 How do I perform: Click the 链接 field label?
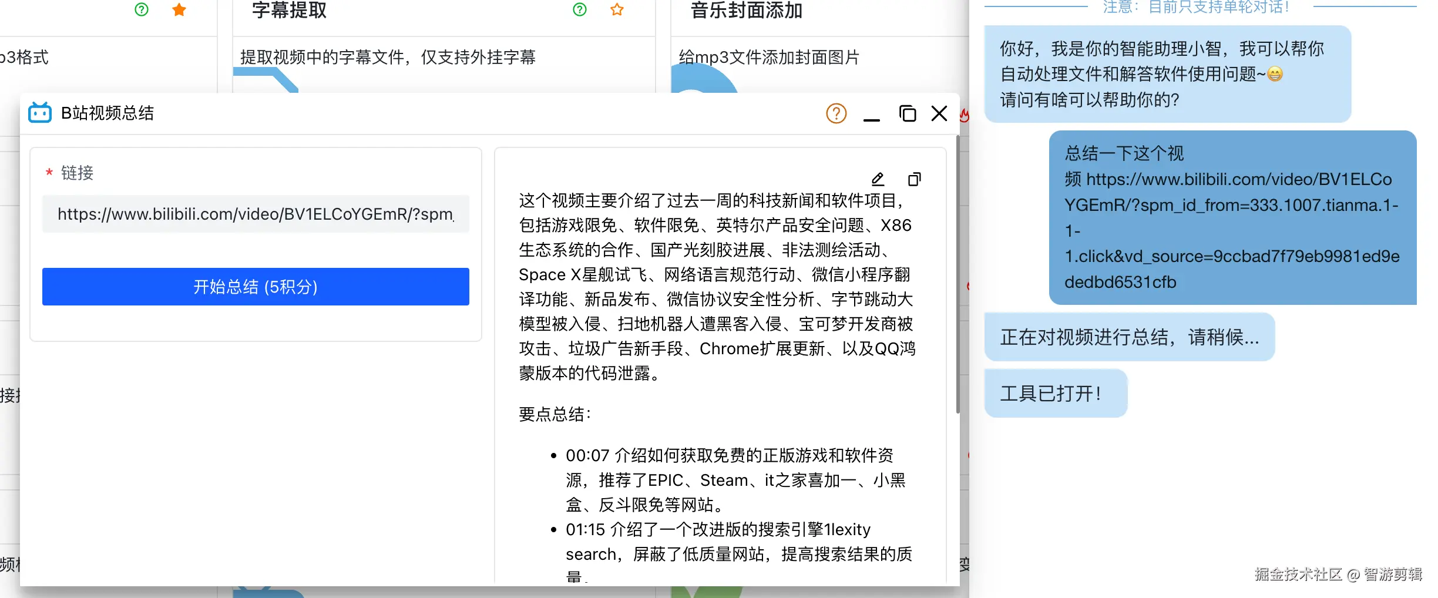coord(77,173)
